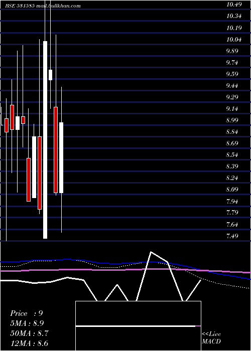Click the <<Live MACD label
Image resolution: width=251 pixels, height=351 pixels.
point(211,337)
